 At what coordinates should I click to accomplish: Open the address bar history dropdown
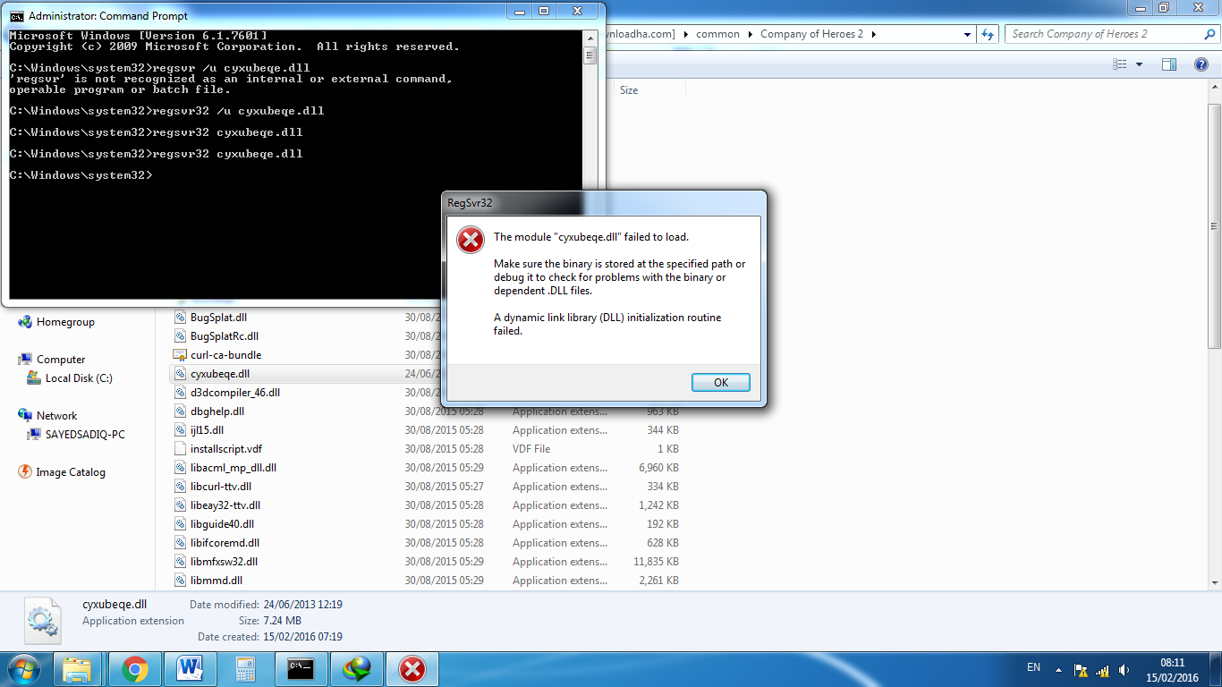click(x=968, y=34)
